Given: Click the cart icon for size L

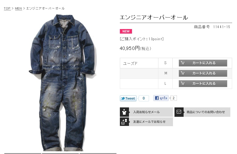Looking at the screenshot, I should click(183, 84).
